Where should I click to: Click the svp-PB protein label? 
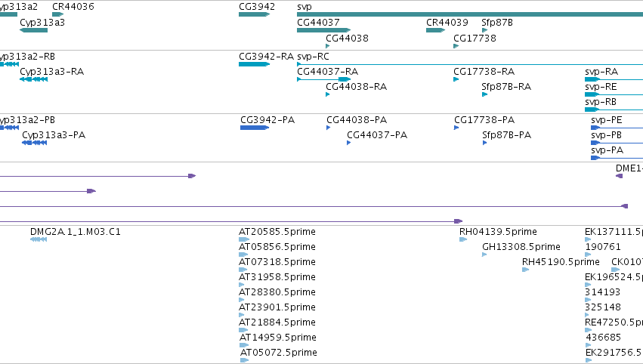click(606, 135)
